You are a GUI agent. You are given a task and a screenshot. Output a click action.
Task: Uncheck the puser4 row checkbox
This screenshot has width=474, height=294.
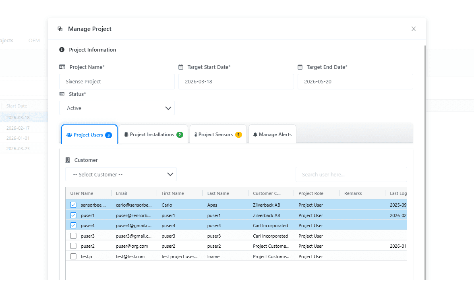point(73,226)
